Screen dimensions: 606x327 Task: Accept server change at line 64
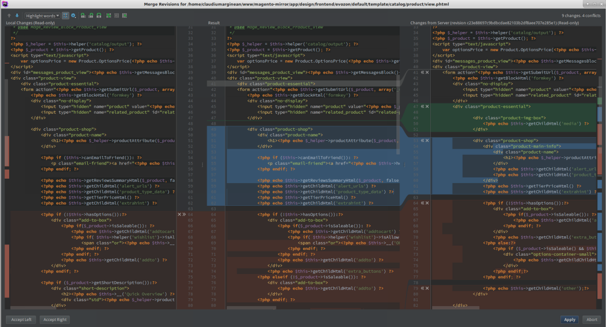[x=422, y=203]
